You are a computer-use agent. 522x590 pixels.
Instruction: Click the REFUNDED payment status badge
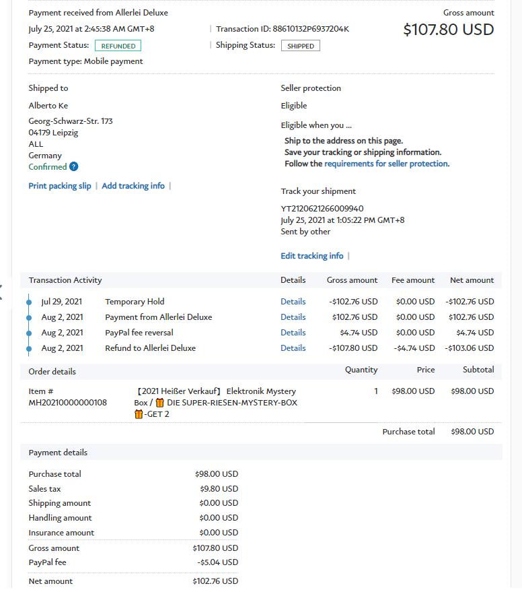click(118, 46)
